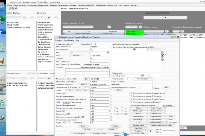Expand the Choix entreprise dropdown
This screenshot has height=136, width=205.
point(143,76)
